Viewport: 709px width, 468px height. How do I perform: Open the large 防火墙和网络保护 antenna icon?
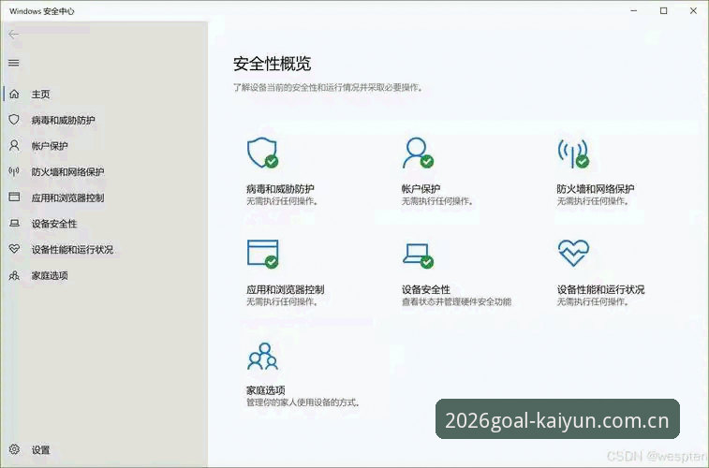(x=573, y=154)
